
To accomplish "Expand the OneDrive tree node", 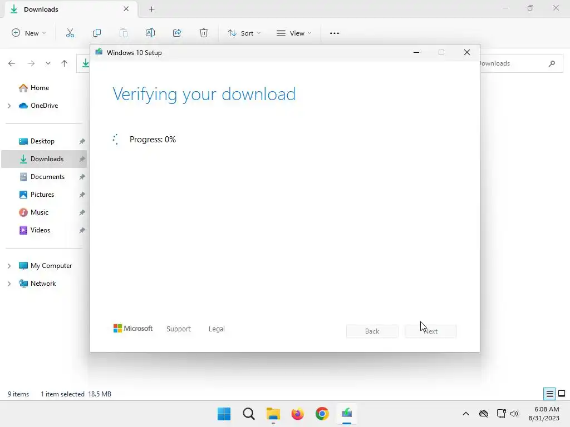I will (9, 106).
